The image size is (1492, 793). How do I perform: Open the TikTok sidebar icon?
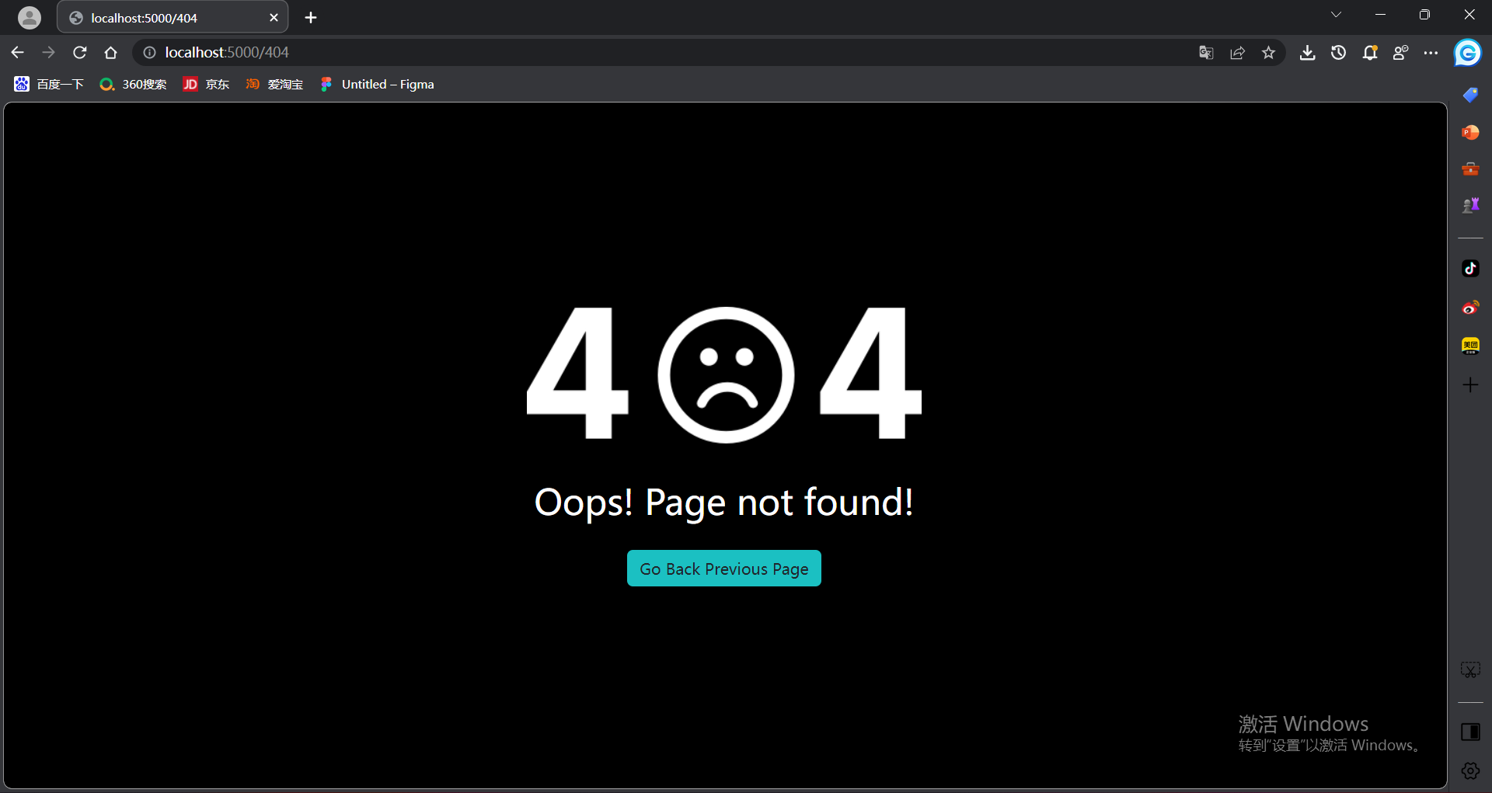coord(1470,269)
